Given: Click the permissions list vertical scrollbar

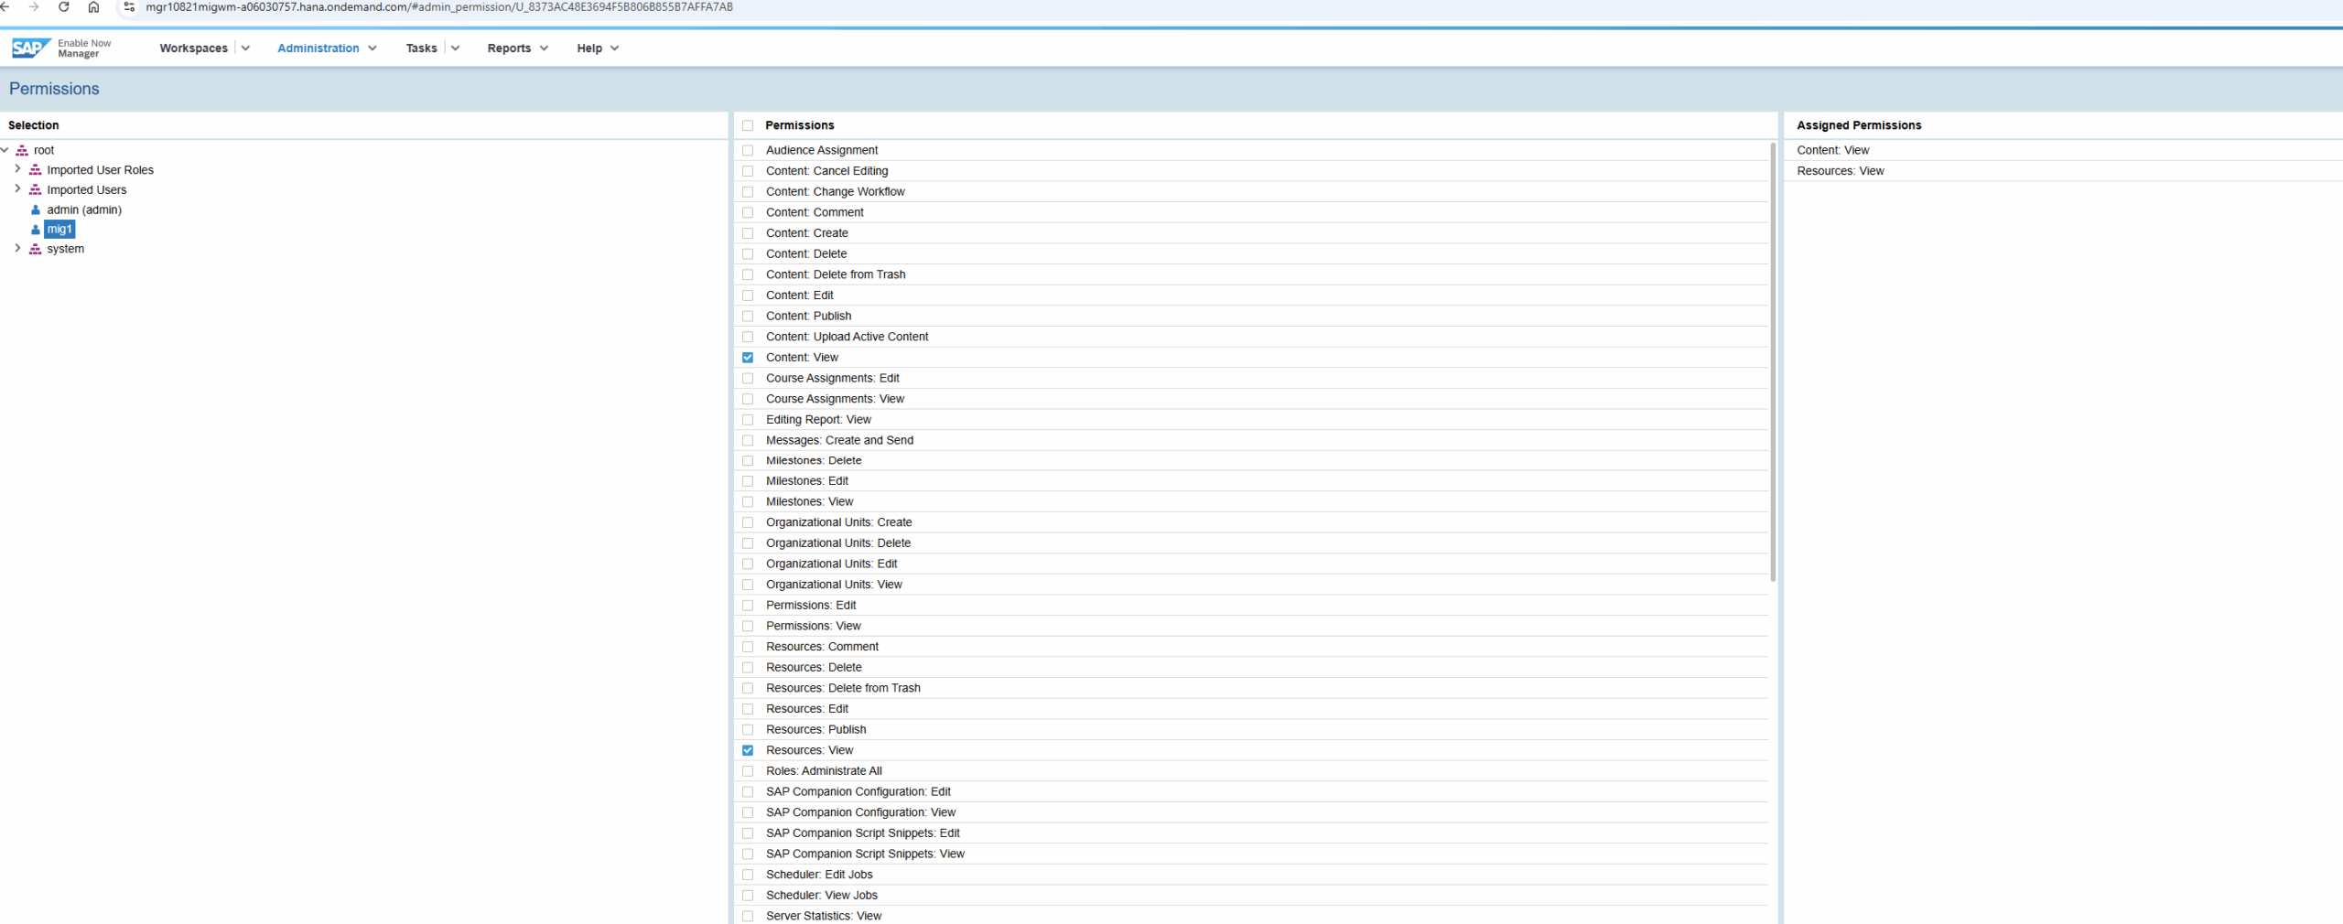Looking at the screenshot, I should coord(1773,366).
